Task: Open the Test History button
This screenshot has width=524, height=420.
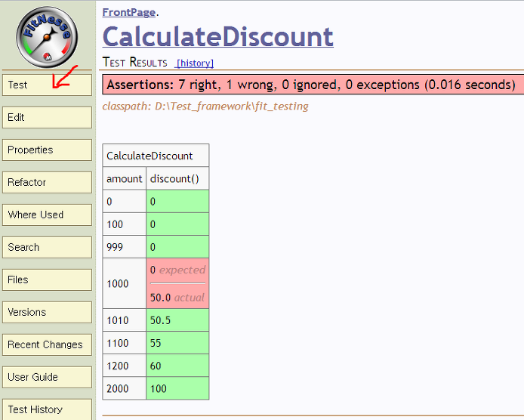Action: pyautogui.click(x=47, y=409)
